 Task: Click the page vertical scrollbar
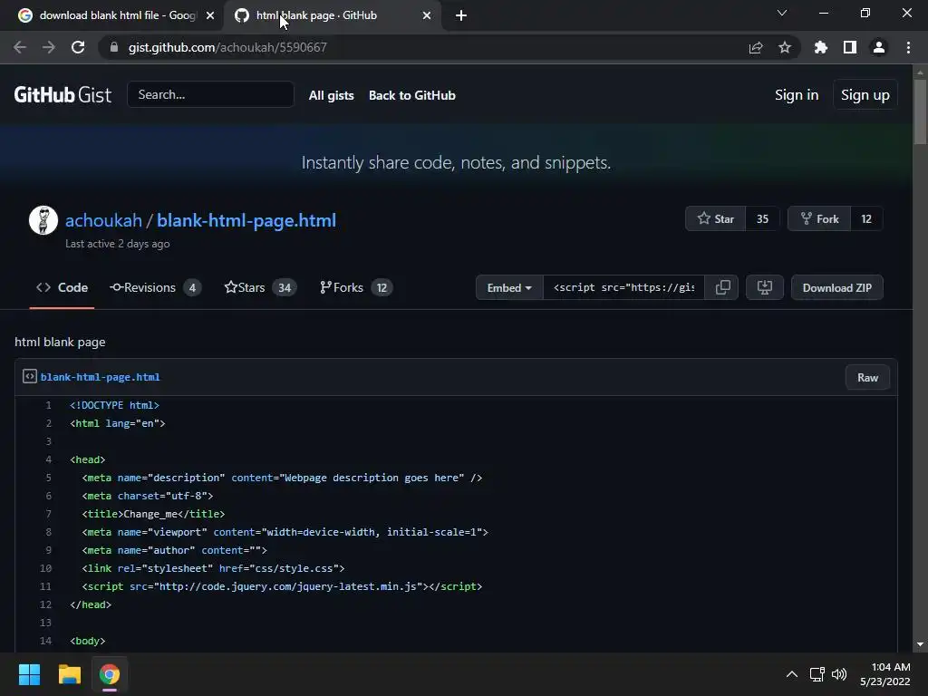[x=920, y=111]
